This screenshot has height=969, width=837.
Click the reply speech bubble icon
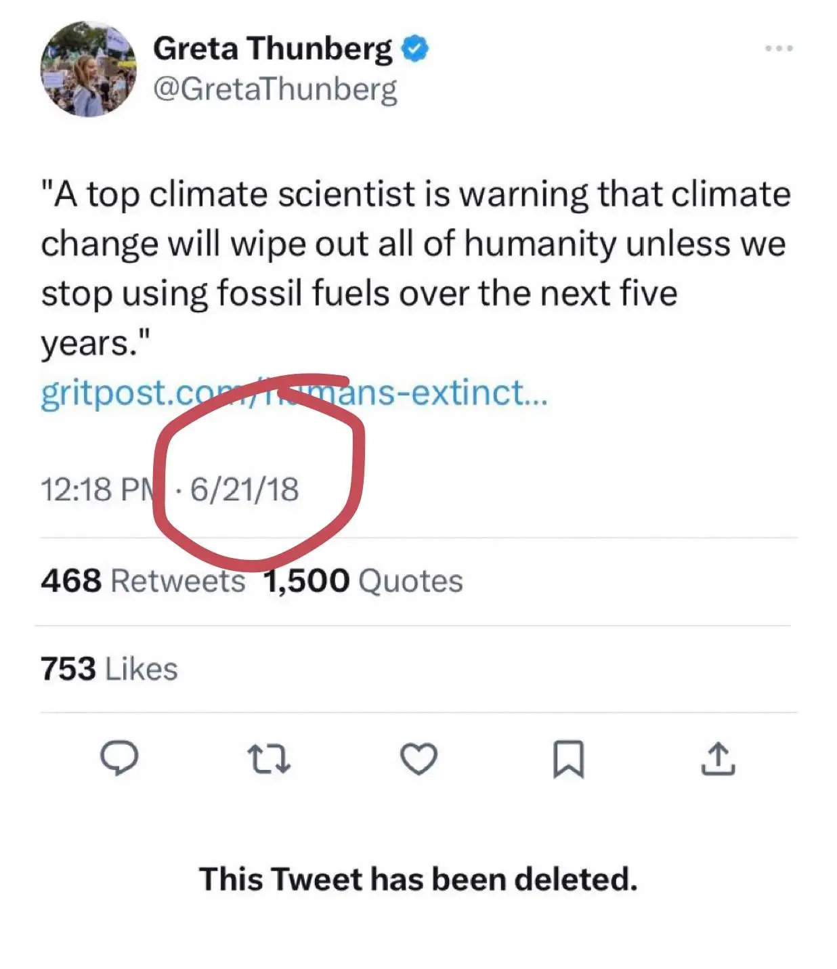pos(119,758)
